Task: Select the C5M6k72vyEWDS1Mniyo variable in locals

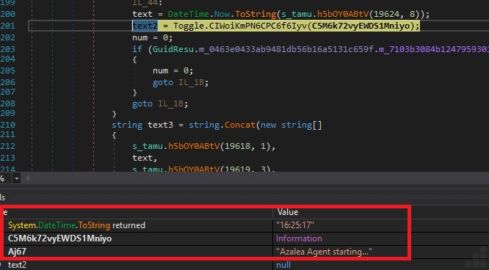Action: pyautogui.click(x=59, y=238)
